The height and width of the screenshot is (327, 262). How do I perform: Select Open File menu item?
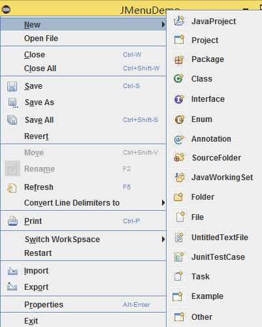tap(83, 39)
